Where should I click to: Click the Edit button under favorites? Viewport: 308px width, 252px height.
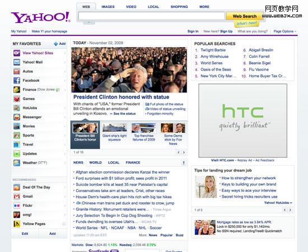point(25,234)
